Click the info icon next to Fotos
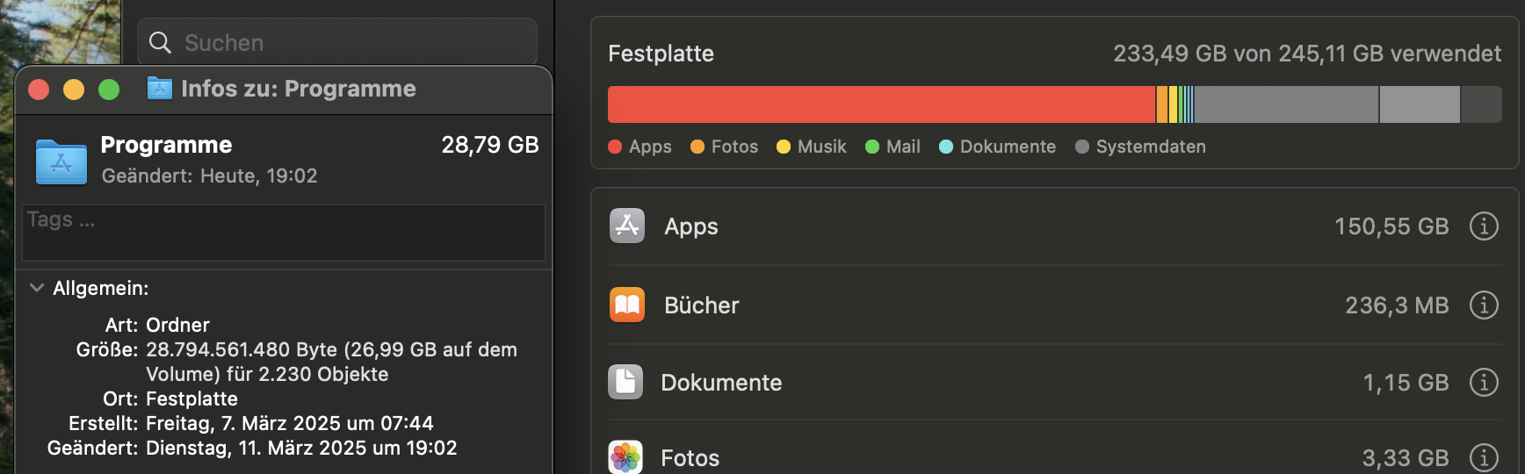 pos(1484,457)
